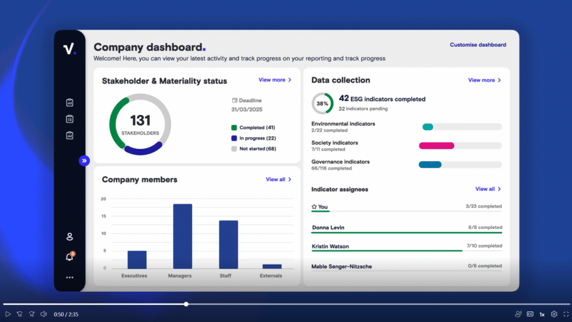Expand the sidebar with the double-arrow button
Image resolution: width=572 pixels, height=322 pixels.
coord(84,161)
